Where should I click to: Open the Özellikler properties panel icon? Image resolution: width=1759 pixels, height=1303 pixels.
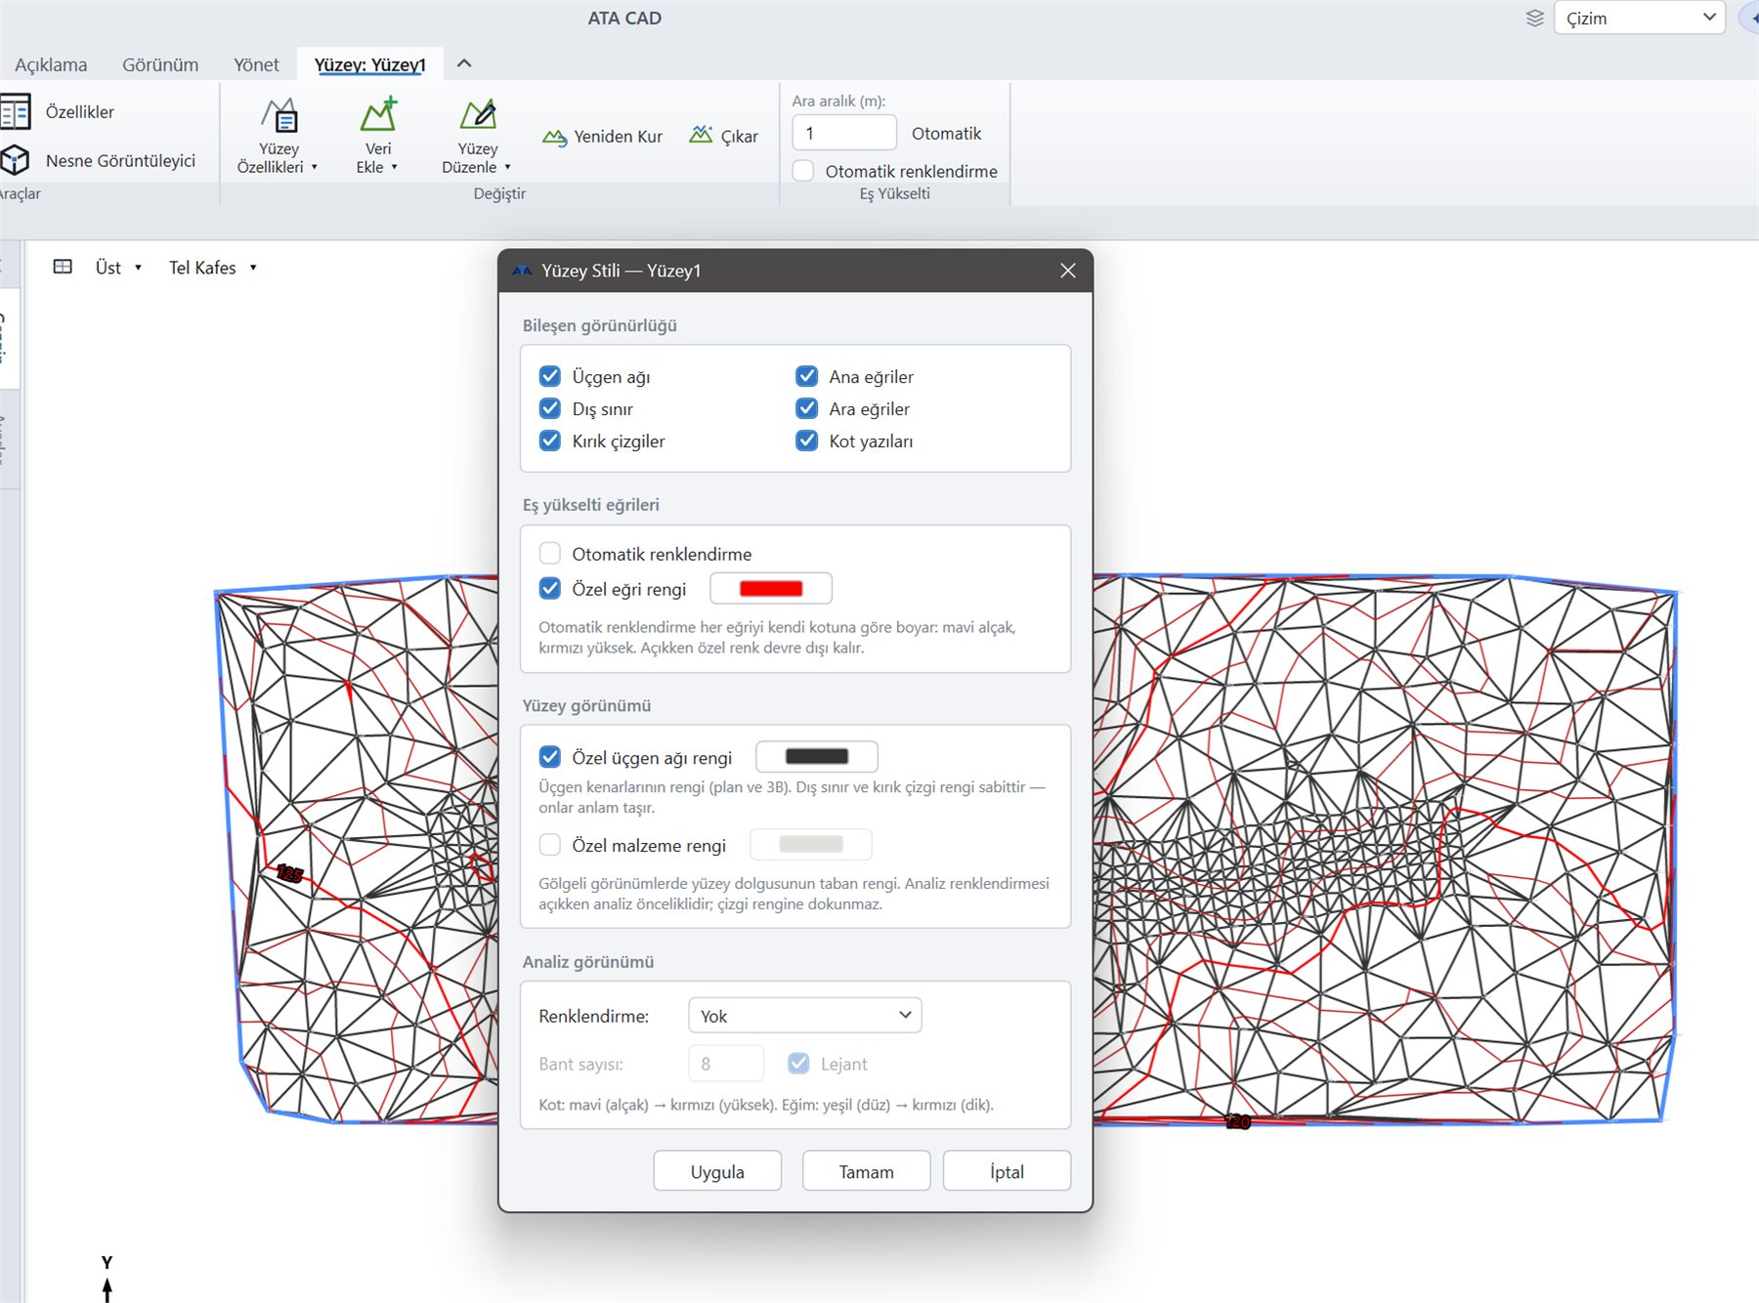pyautogui.click(x=16, y=111)
